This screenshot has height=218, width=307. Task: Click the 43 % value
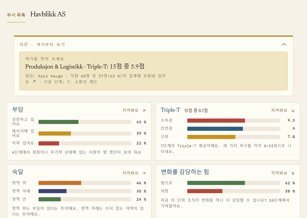141,122
